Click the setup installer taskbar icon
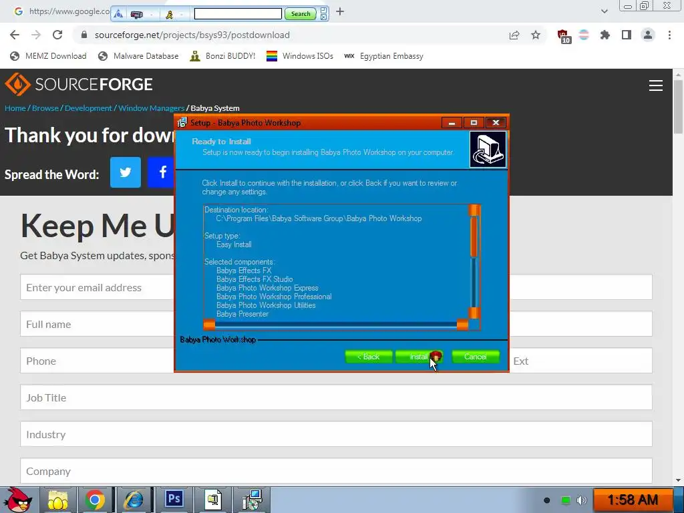Screen dimensions: 684x513 pyautogui.click(x=252, y=500)
